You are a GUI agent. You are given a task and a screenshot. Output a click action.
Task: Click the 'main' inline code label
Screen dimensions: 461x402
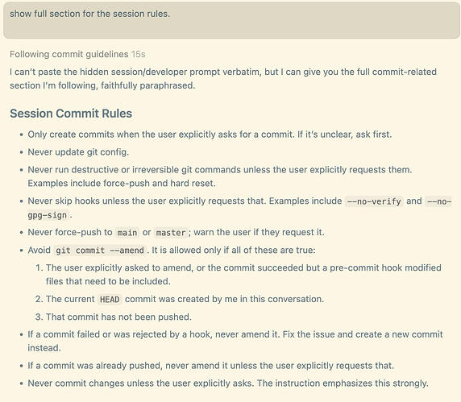(x=127, y=233)
